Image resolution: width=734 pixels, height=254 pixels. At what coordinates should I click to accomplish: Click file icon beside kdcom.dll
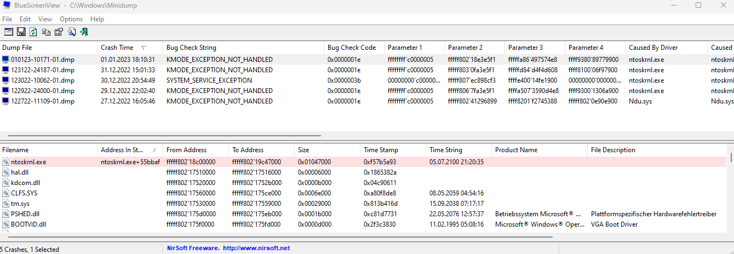(x=5, y=182)
